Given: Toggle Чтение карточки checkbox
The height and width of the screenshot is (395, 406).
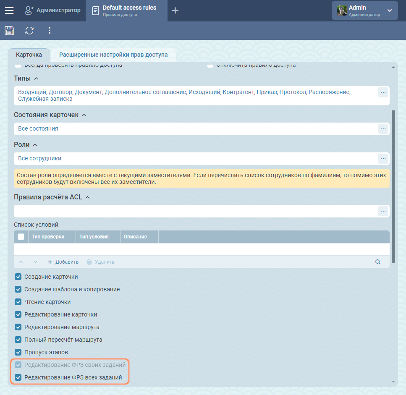Looking at the screenshot, I should click(18, 302).
